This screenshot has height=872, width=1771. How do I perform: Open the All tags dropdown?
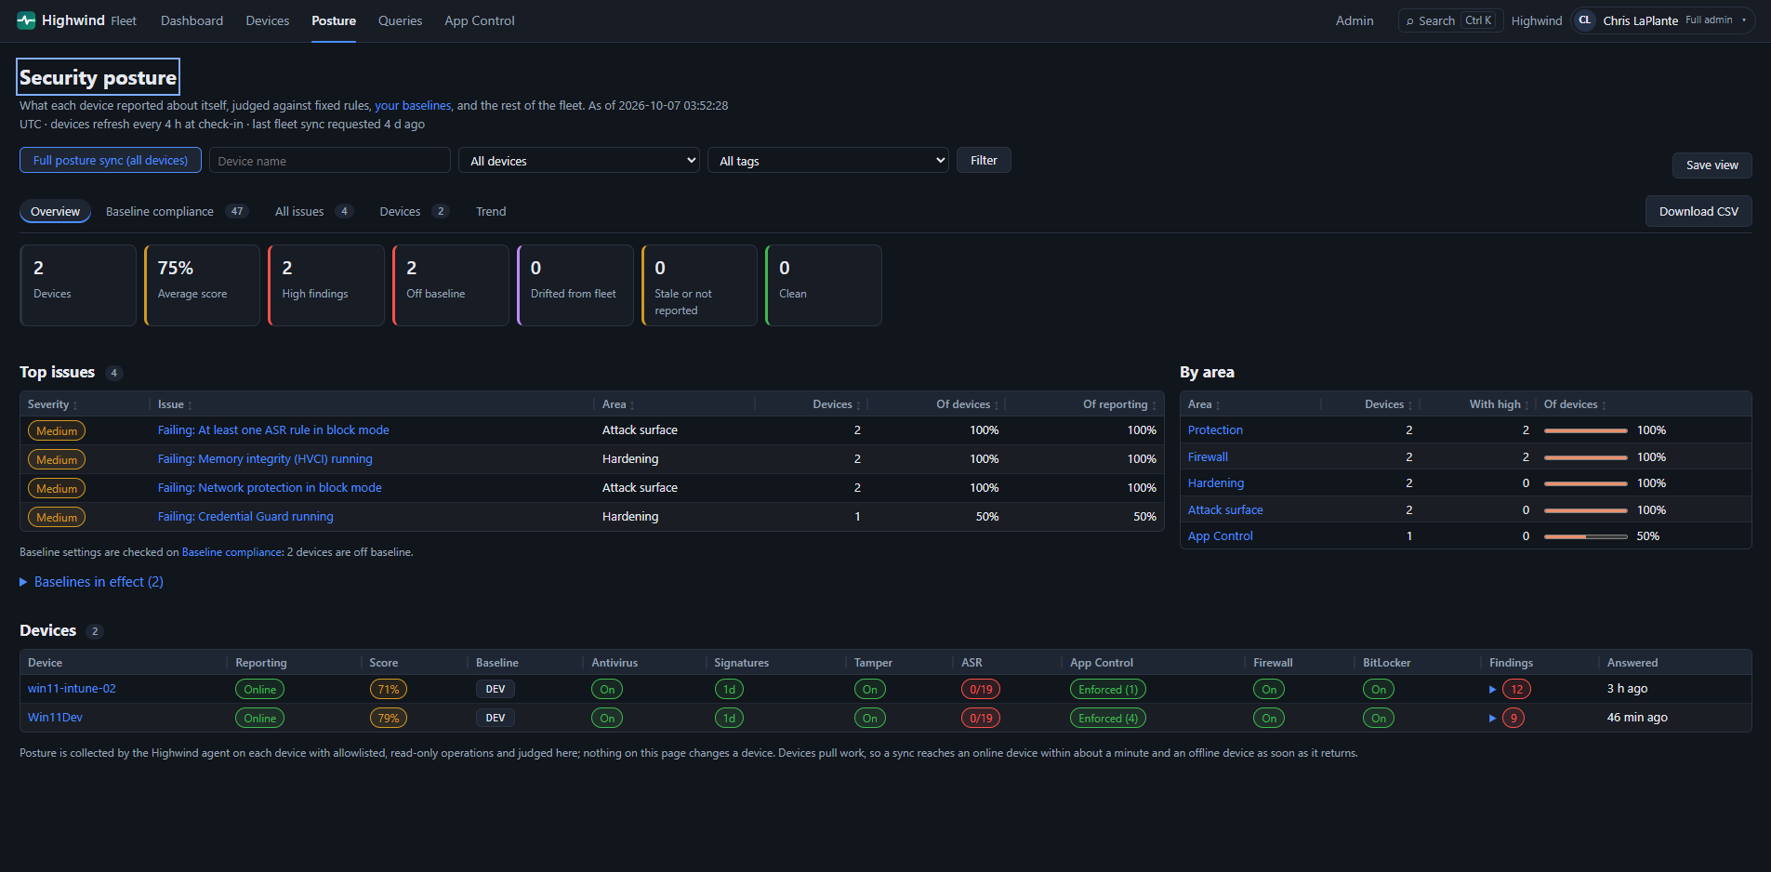coord(828,161)
